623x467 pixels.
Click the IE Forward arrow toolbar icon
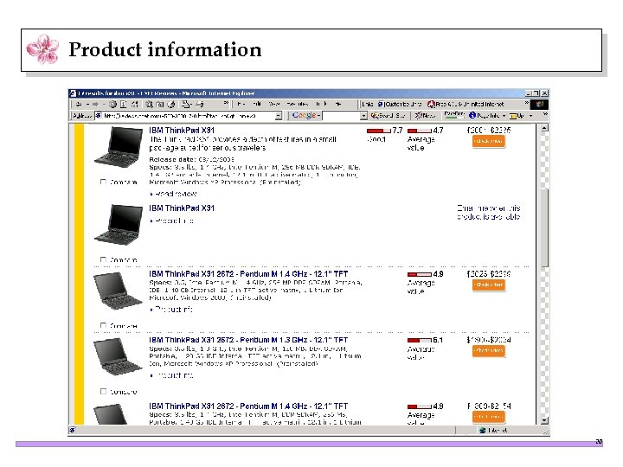[95, 105]
